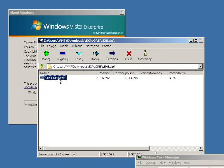Image resolution: width=224 pixels, height=168 pixels.
Task: Click the Wypakuj (extract) blue minus icon
Action: click(x=63, y=53)
